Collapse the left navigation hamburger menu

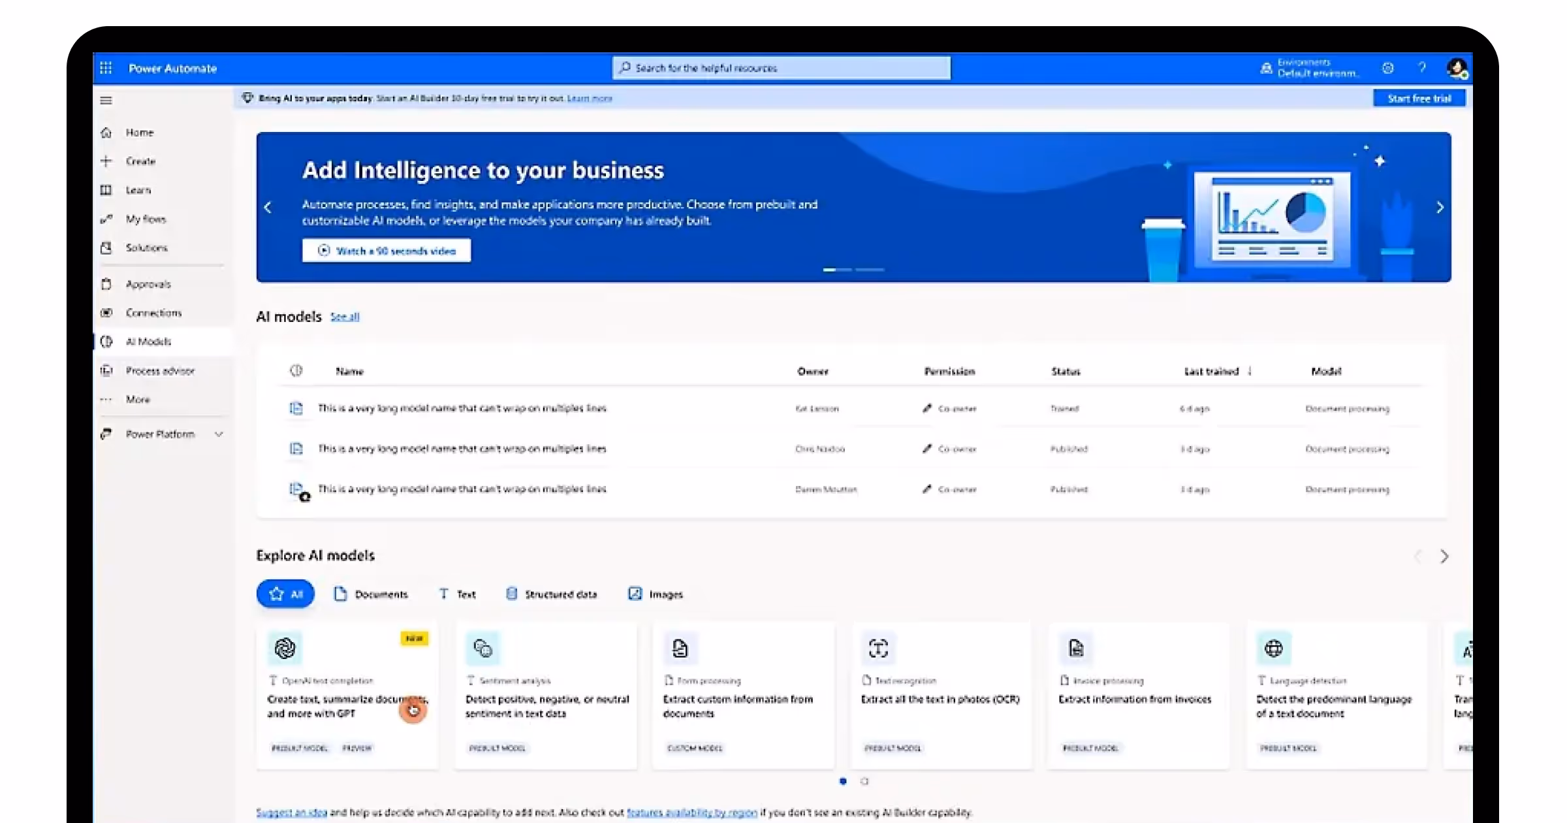(106, 100)
